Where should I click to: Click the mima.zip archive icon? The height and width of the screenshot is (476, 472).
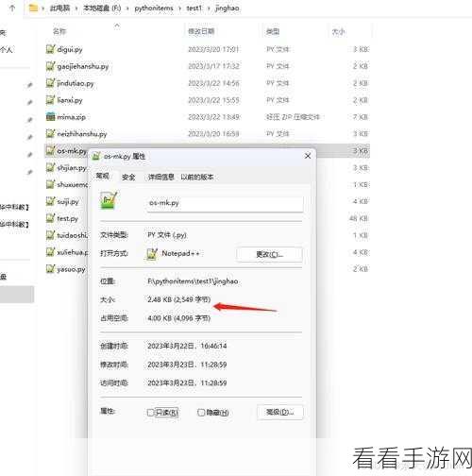pyautogui.click(x=50, y=117)
